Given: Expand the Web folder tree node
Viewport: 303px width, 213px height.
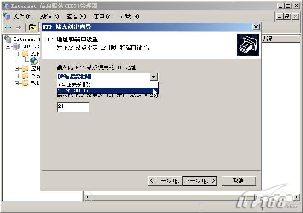Looking at the screenshot, I should tap(17, 84).
